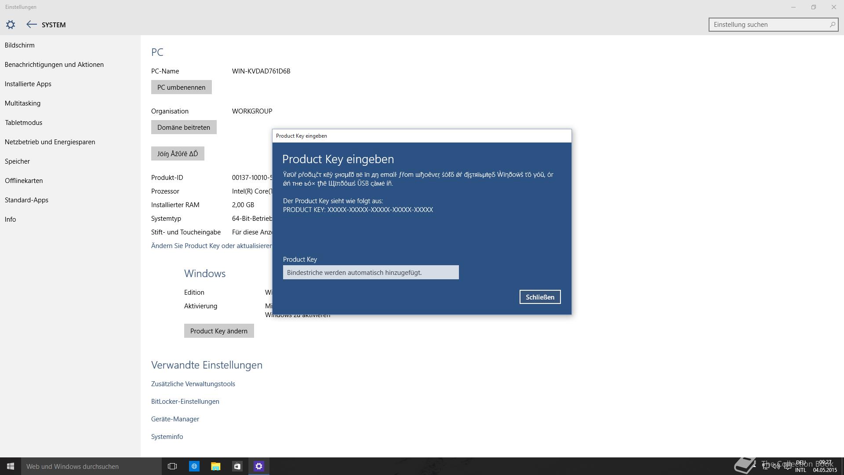Image resolution: width=844 pixels, height=475 pixels.
Task: Click Ändern Sie Product Key link
Action: 211,246
